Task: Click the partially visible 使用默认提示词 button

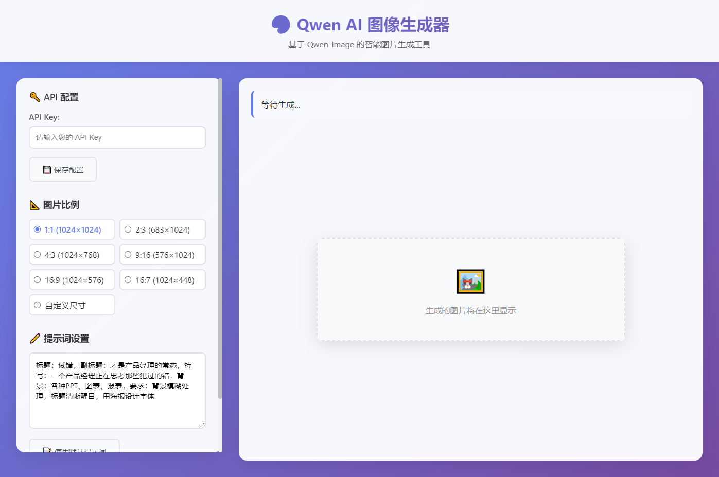Action: pos(74,446)
